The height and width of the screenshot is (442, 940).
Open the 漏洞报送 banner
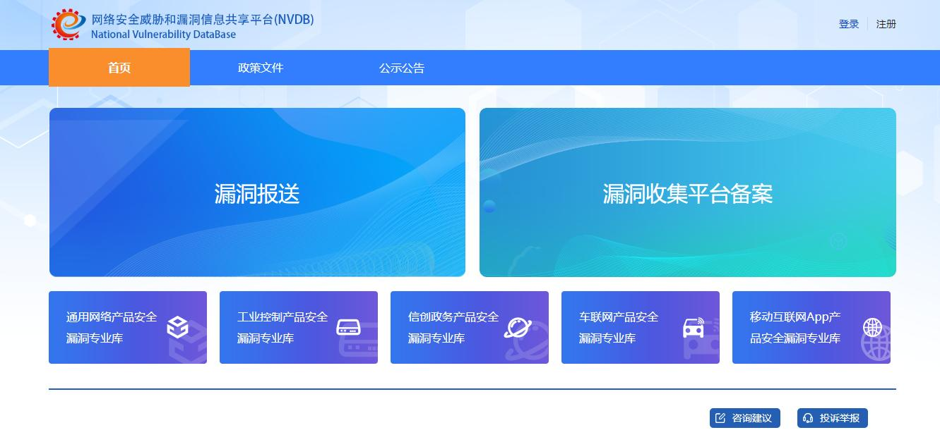(x=257, y=192)
